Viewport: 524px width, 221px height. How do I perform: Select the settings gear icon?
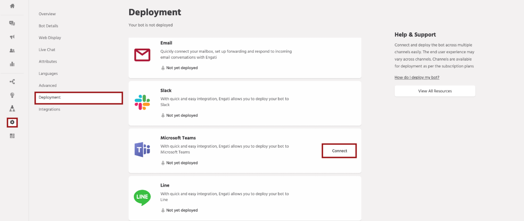[x=12, y=122]
